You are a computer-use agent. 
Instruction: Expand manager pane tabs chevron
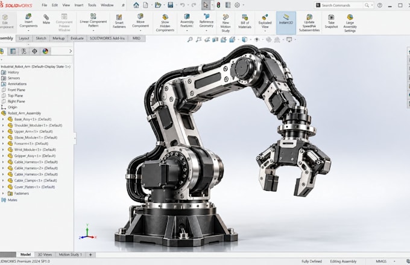[x=71, y=51]
